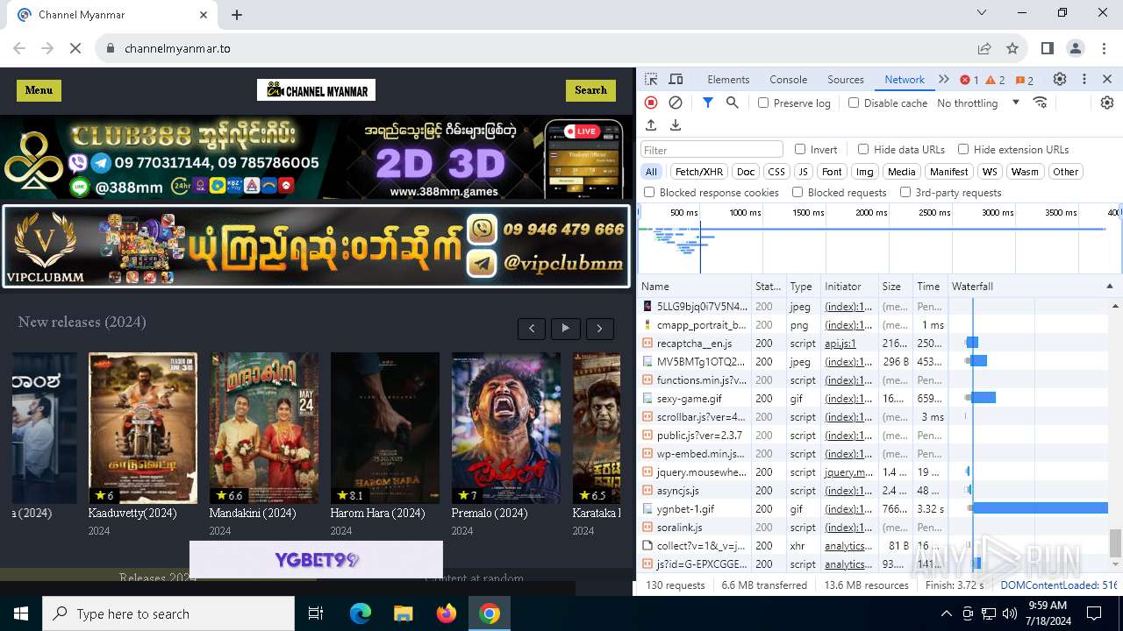Viewport: 1123px width, 631px height.
Task: Go back to previous page
Action: pyautogui.click(x=19, y=48)
